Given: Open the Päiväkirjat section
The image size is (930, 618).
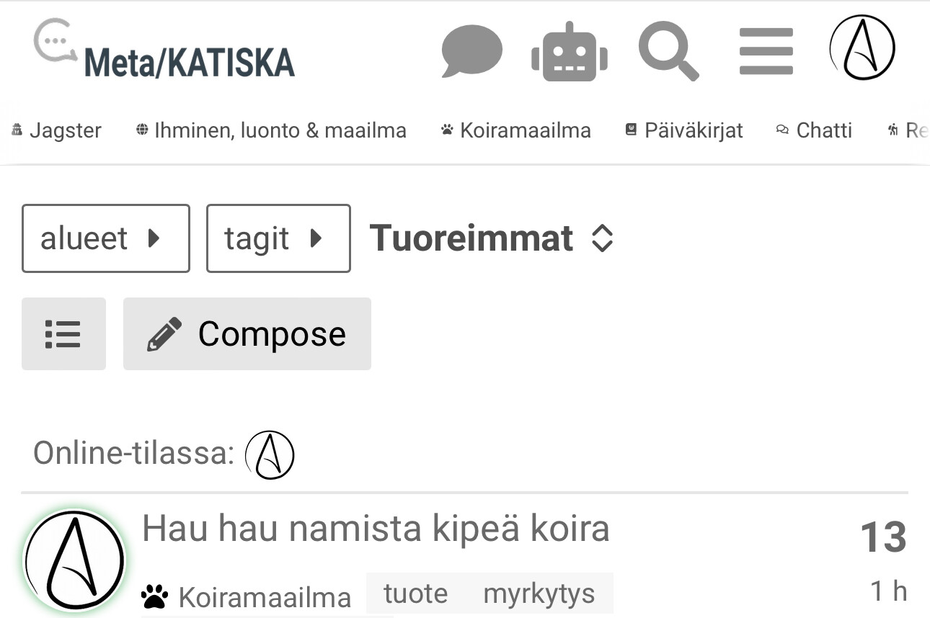Looking at the screenshot, I should pyautogui.click(x=683, y=130).
